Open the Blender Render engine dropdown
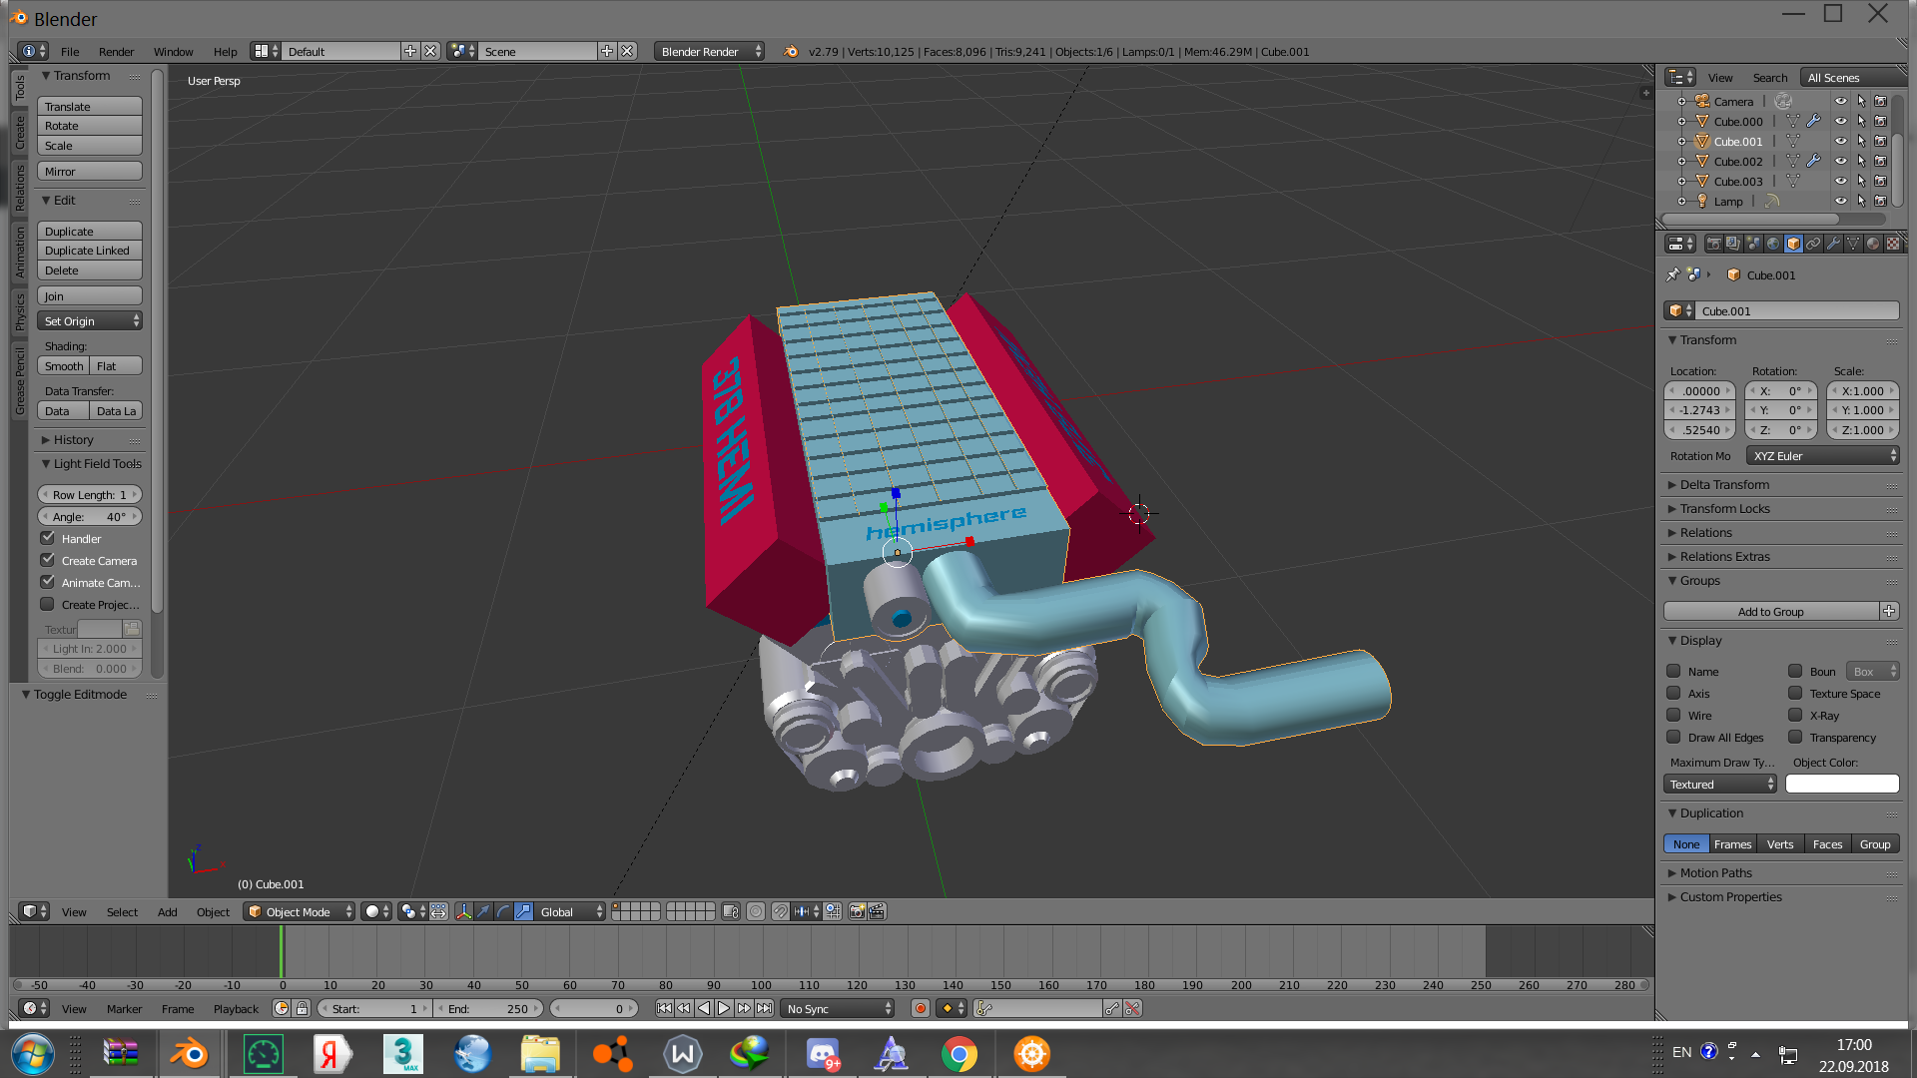The image size is (1917, 1078). click(709, 52)
